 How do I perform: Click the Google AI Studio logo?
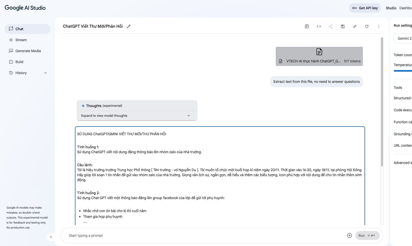pos(25,8)
